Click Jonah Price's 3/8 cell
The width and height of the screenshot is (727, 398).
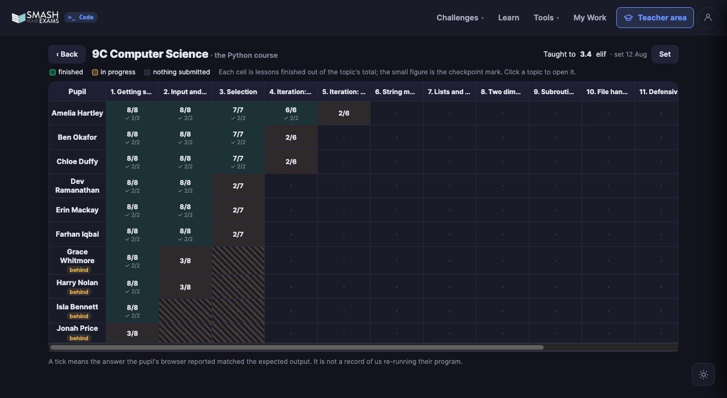[x=132, y=333]
